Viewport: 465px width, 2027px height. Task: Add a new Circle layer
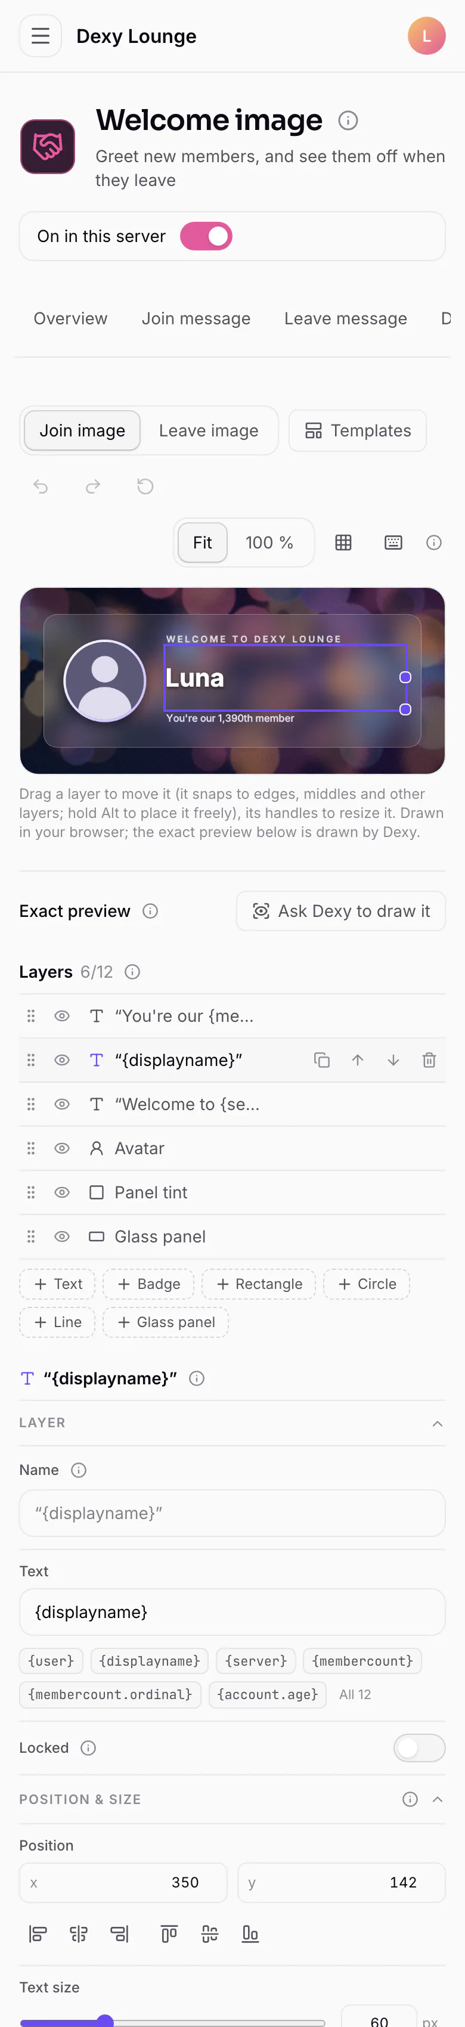pos(367,1284)
